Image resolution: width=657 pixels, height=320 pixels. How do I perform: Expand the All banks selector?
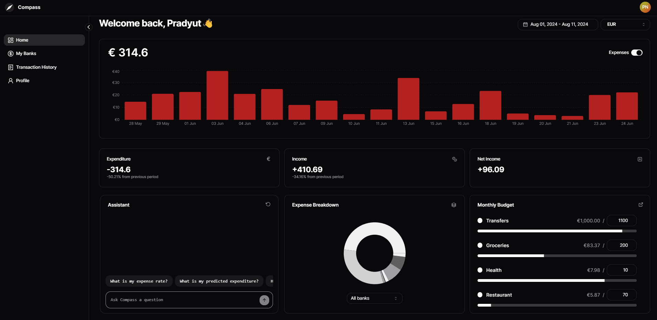pos(374,298)
